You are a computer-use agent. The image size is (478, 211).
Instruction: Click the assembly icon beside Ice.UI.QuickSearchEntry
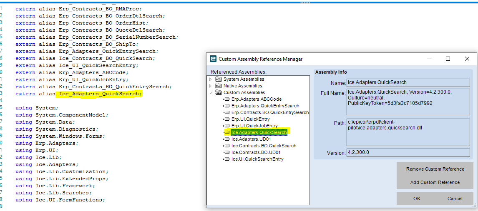click(227, 159)
